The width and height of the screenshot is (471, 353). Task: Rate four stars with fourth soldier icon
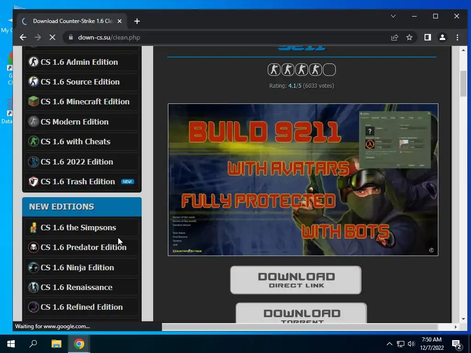(x=316, y=70)
